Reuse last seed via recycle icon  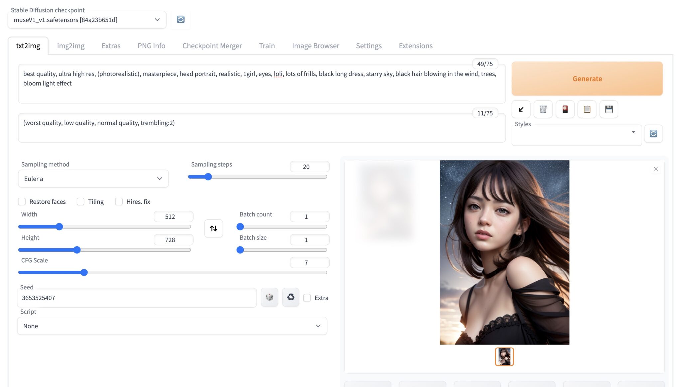point(290,297)
